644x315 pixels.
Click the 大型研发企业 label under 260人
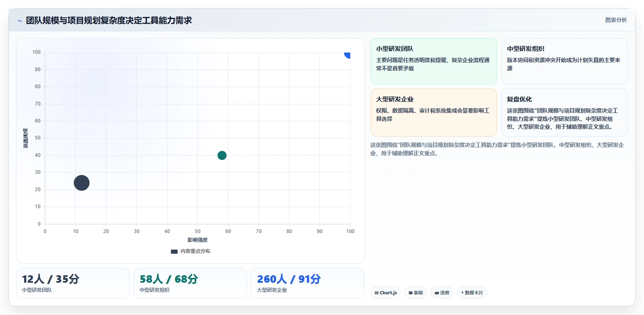[x=272, y=290]
